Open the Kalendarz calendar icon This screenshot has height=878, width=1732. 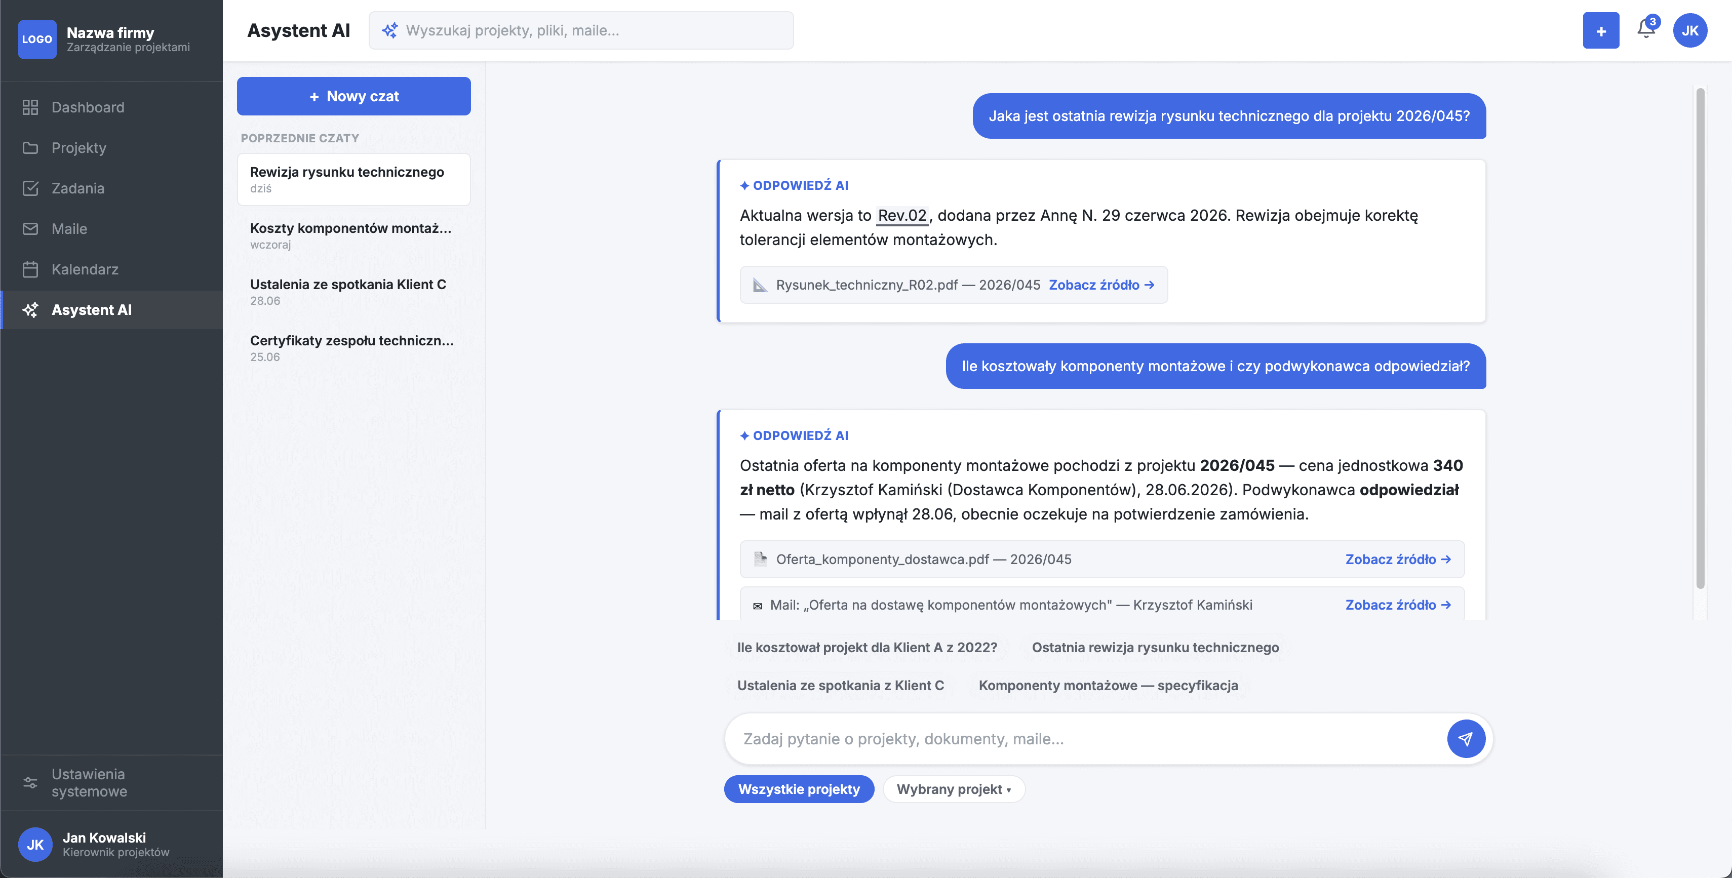coord(30,269)
